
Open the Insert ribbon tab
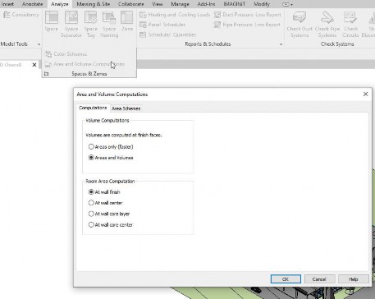7,4
